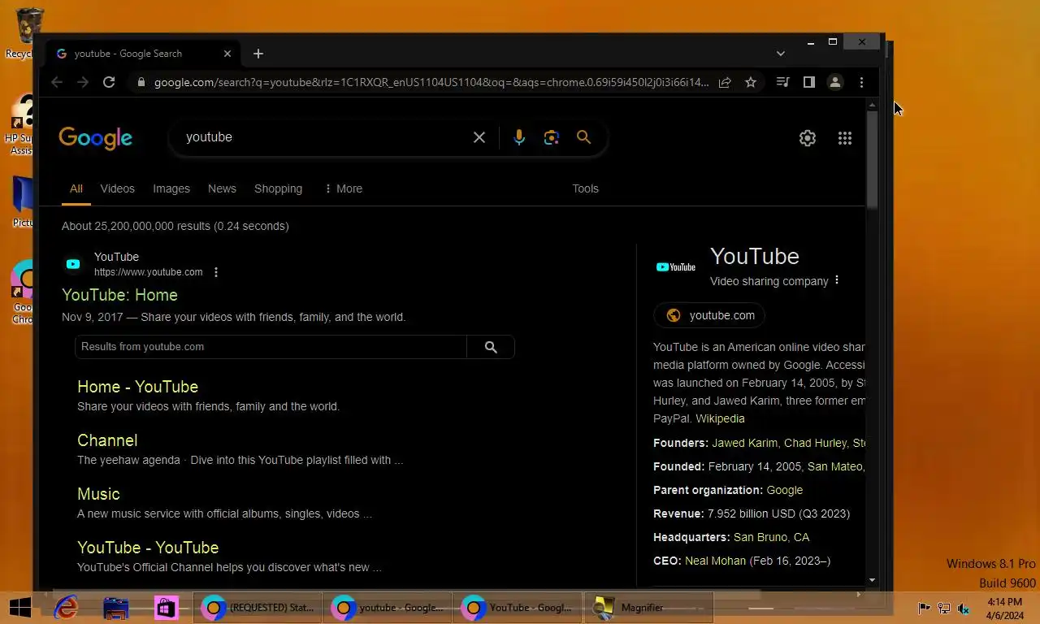The width and height of the screenshot is (1040, 624).
Task: Clear the Google search box text
Action: pyautogui.click(x=479, y=137)
